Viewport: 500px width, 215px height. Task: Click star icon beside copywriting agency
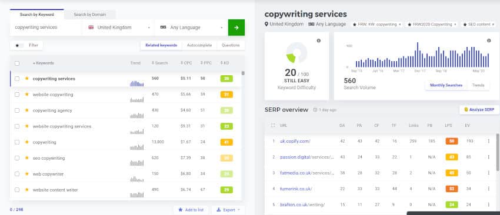27,110
